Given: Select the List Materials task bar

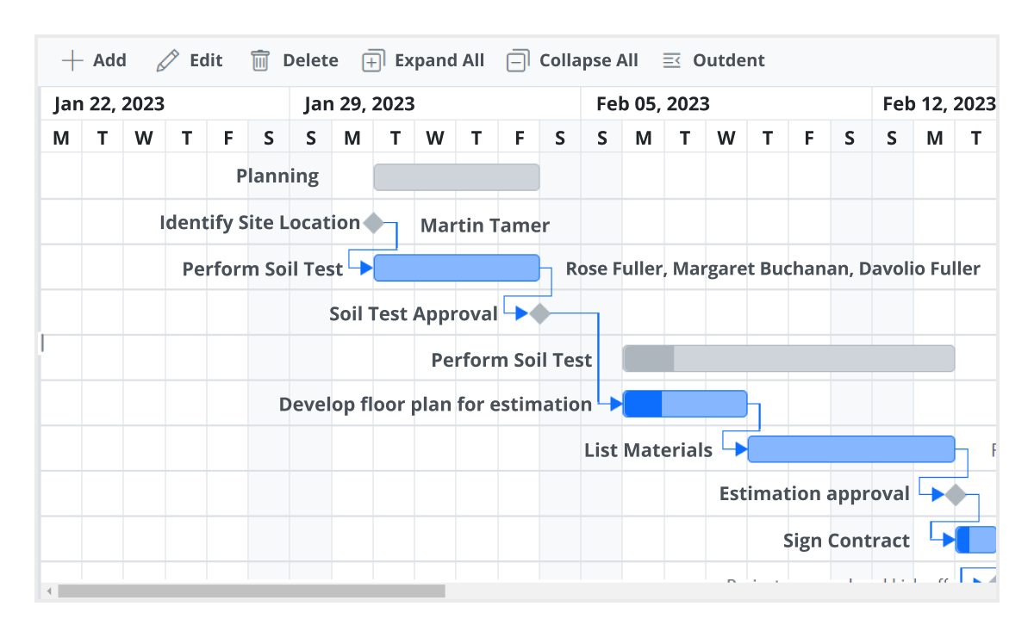Looking at the screenshot, I should (x=851, y=448).
